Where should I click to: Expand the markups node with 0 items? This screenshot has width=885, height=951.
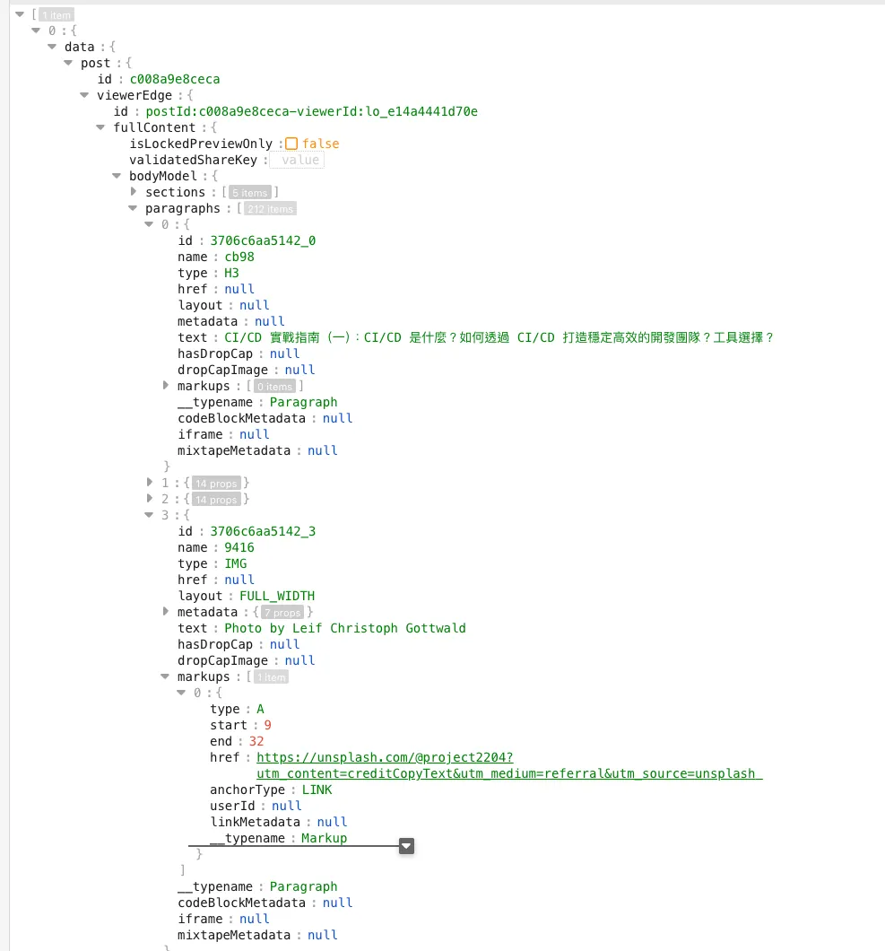point(166,386)
